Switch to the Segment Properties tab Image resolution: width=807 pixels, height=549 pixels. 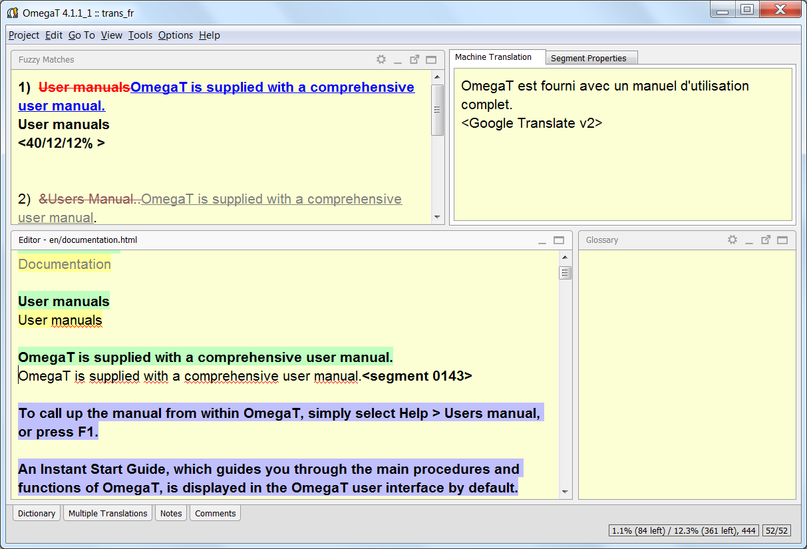[x=591, y=58]
